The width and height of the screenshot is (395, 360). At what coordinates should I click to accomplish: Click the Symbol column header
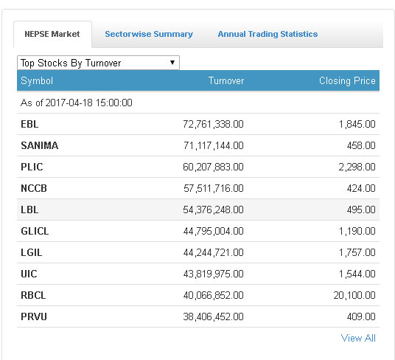tap(37, 80)
